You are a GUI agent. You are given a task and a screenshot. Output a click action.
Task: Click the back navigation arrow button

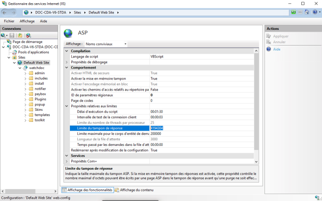(6, 12)
